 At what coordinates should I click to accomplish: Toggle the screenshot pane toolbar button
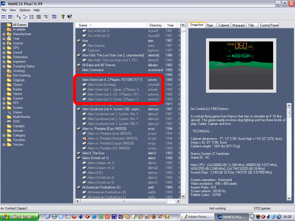(10, 17)
